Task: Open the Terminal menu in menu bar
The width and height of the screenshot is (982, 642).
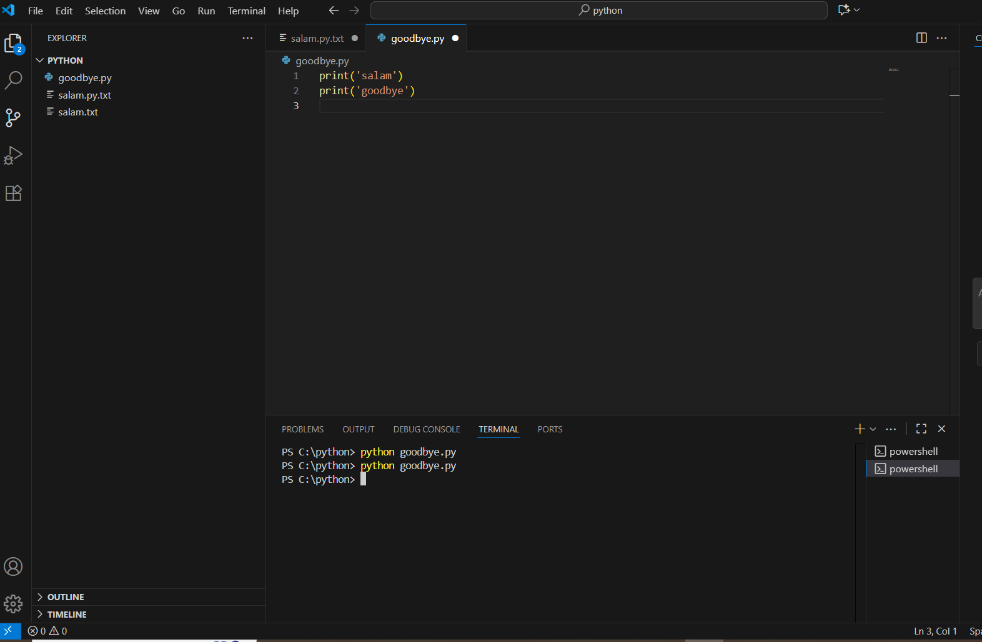Action: (x=246, y=11)
